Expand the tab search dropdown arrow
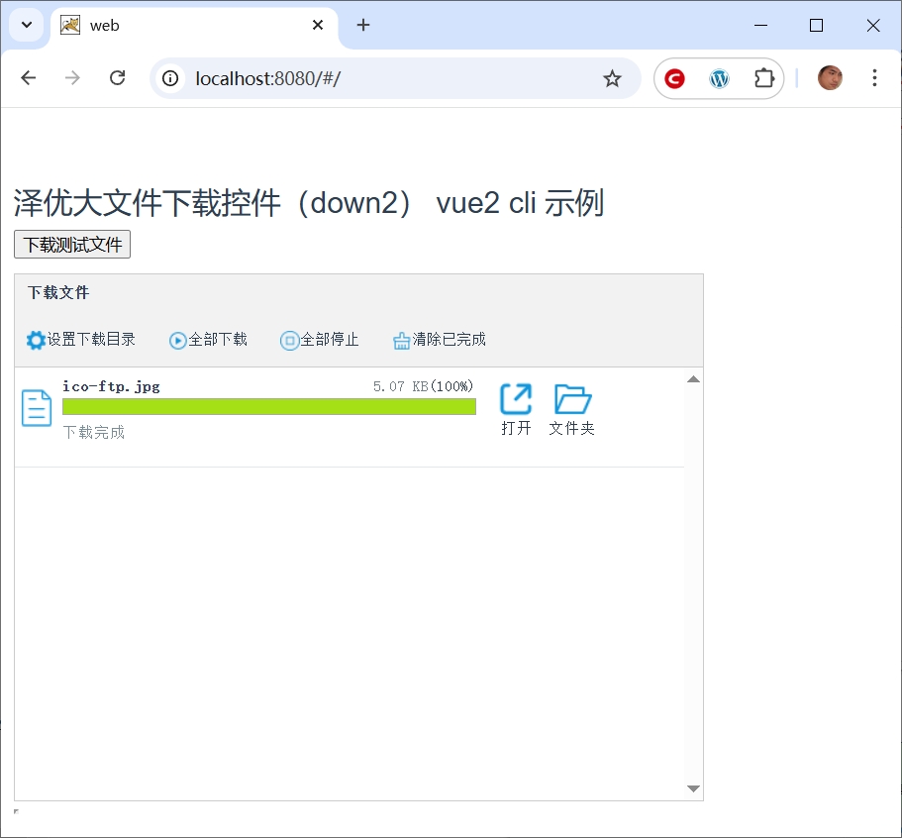The height and width of the screenshot is (838, 902). coord(27,25)
